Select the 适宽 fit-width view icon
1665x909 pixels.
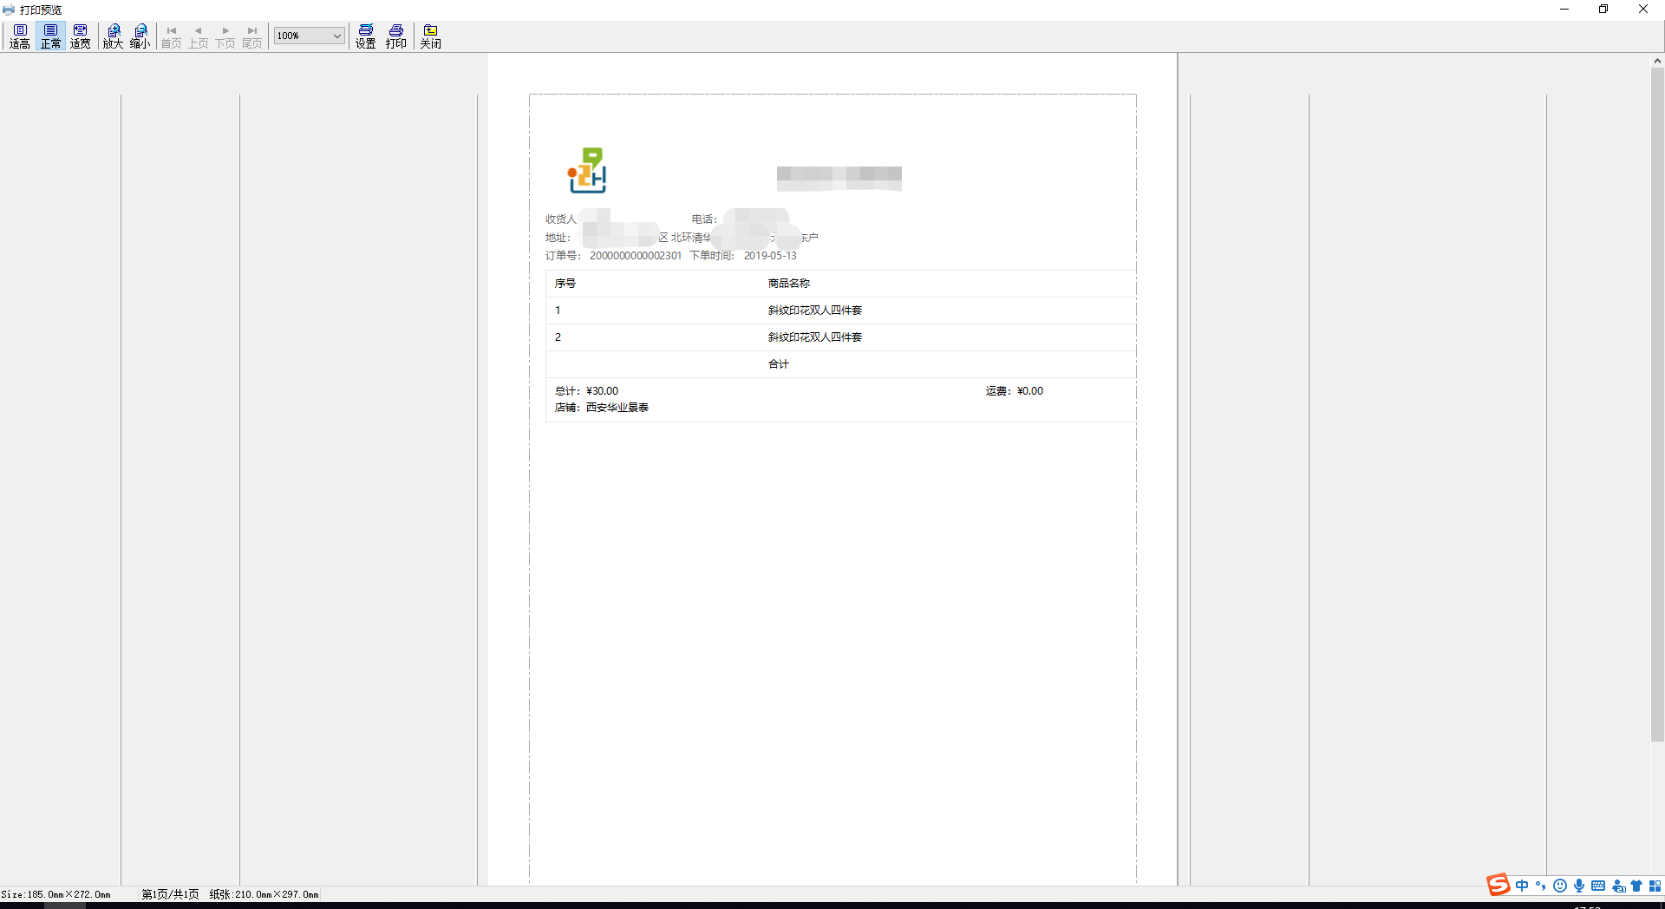tap(80, 36)
